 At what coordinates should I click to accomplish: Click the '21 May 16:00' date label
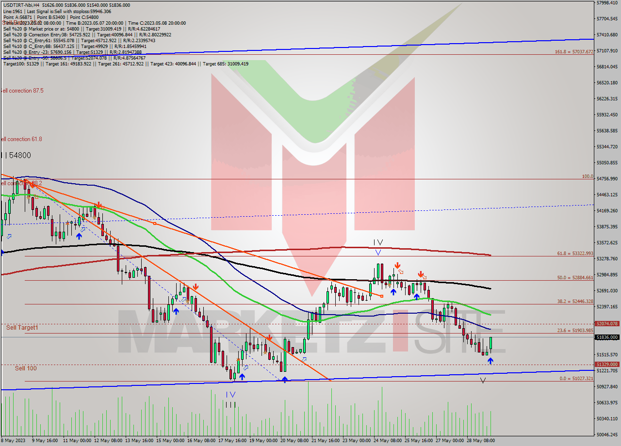click(x=325, y=441)
